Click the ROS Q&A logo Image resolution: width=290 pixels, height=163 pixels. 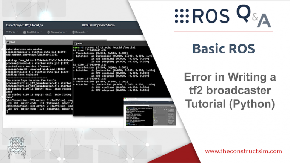pos(223,16)
